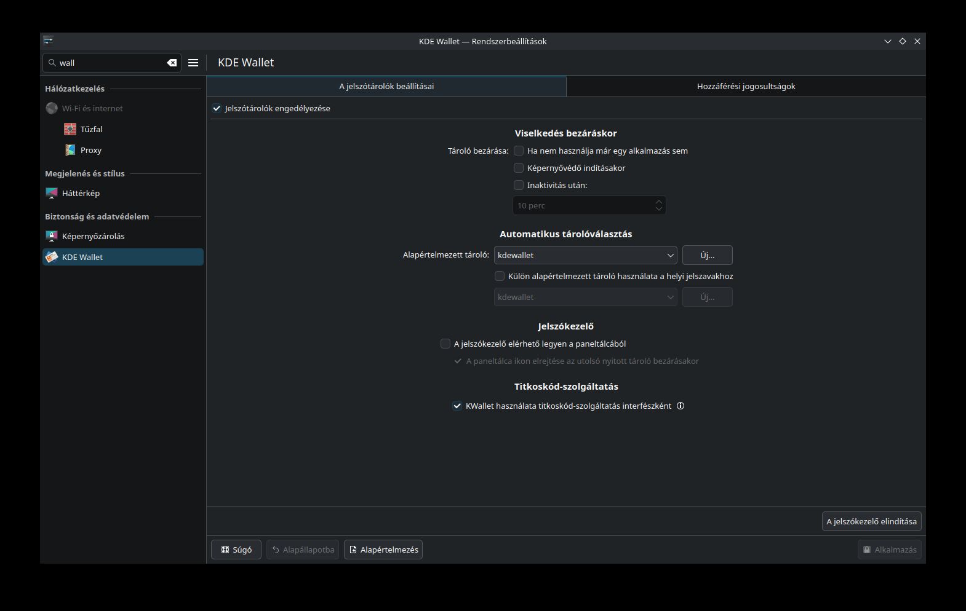Enable Külön alapértelmezett tároló használata checkbox

[500, 276]
